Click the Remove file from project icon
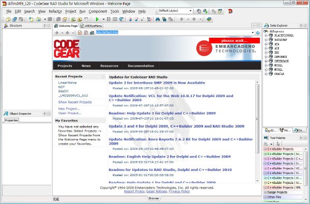310x204 pixels. [x=80, y=19]
